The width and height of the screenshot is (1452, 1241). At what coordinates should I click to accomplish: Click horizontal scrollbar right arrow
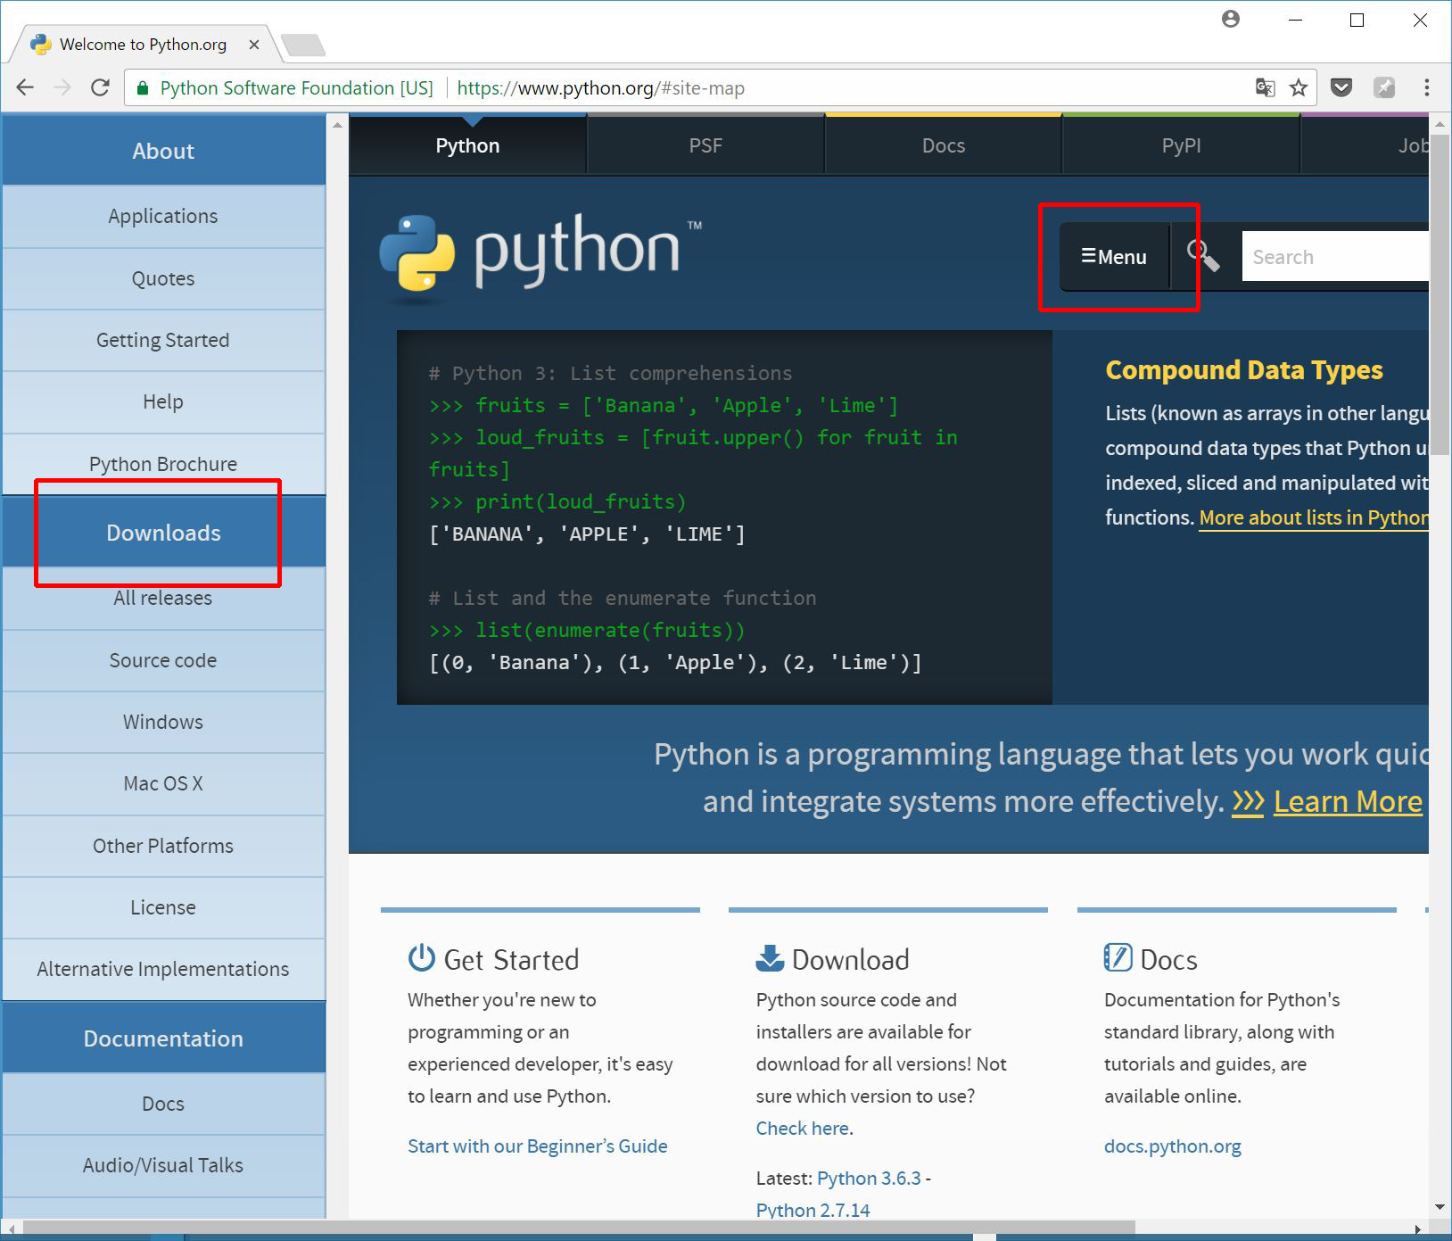click(1418, 1229)
